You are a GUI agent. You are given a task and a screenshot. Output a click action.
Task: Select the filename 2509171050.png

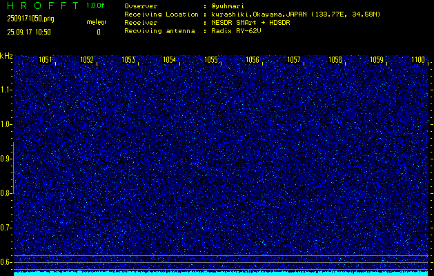pos(31,19)
